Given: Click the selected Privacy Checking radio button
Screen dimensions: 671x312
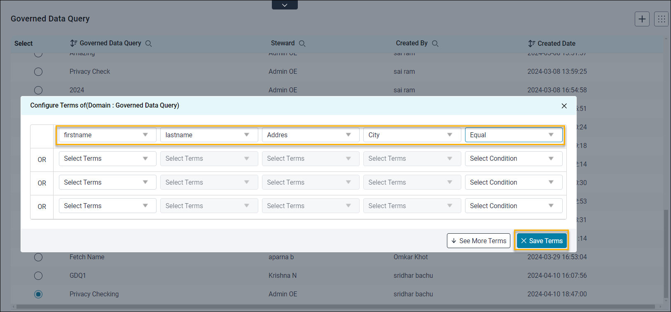Looking at the screenshot, I should pyautogui.click(x=38, y=294).
